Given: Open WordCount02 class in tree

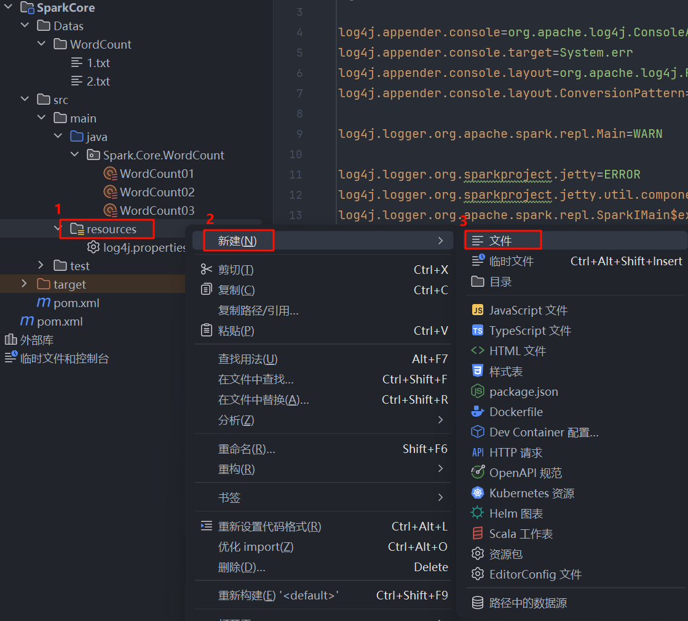Looking at the screenshot, I should coord(157,192).
